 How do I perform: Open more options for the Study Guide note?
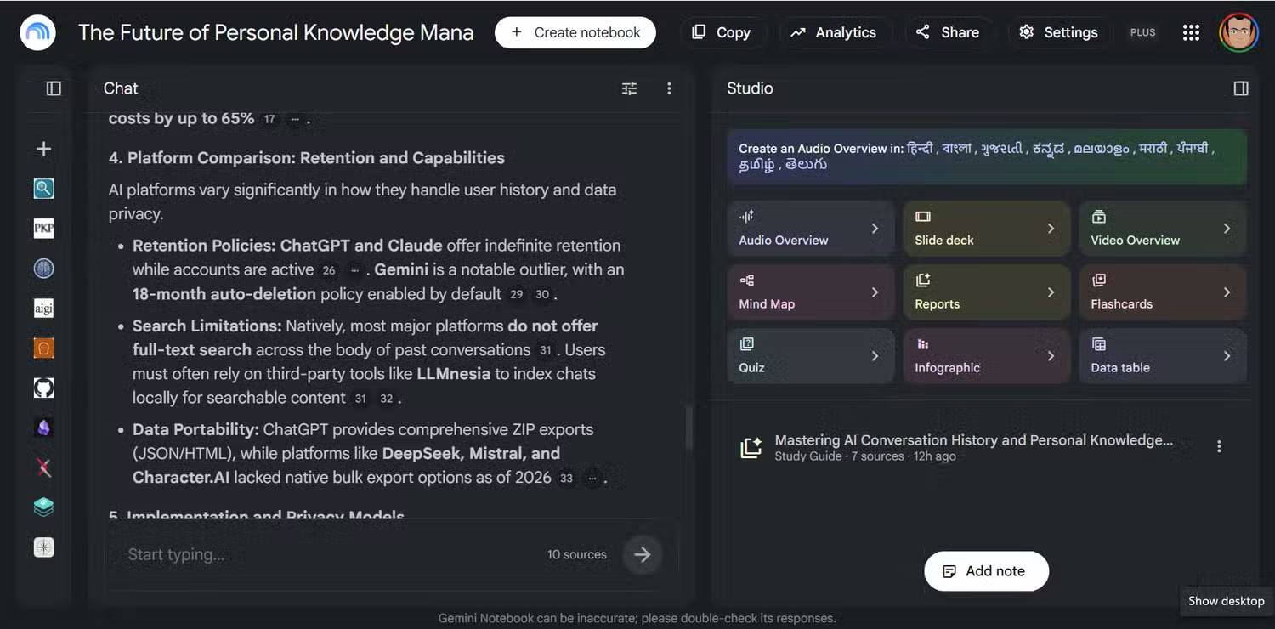[1219, 446]
